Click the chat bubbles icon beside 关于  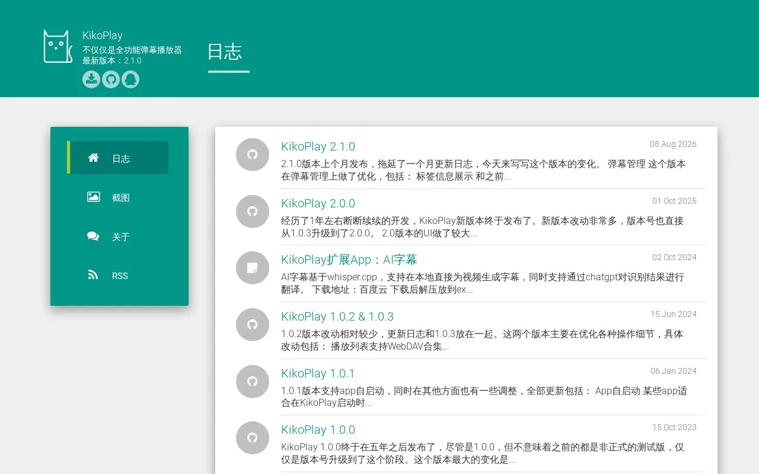click(x=93, y=236)
